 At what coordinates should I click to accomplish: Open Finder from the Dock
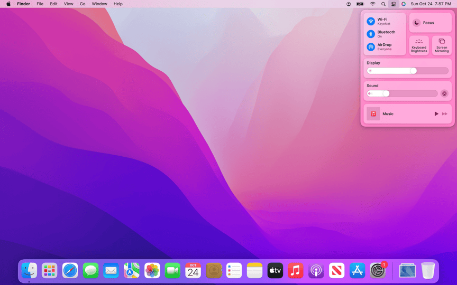pos(29,270)
